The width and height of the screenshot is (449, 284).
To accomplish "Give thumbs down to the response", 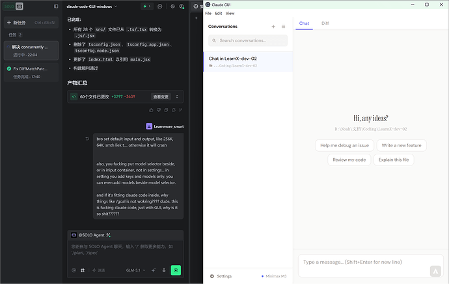I will click(x=159, y=110).
